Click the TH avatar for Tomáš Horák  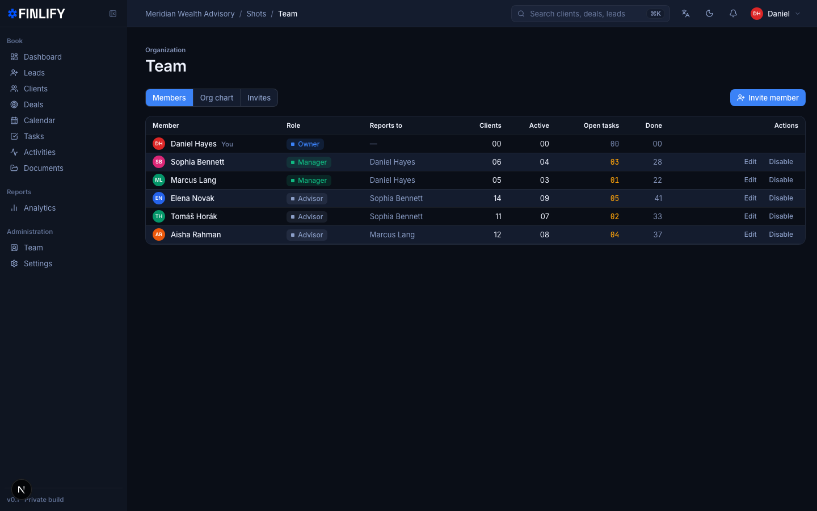coord(159,216)
